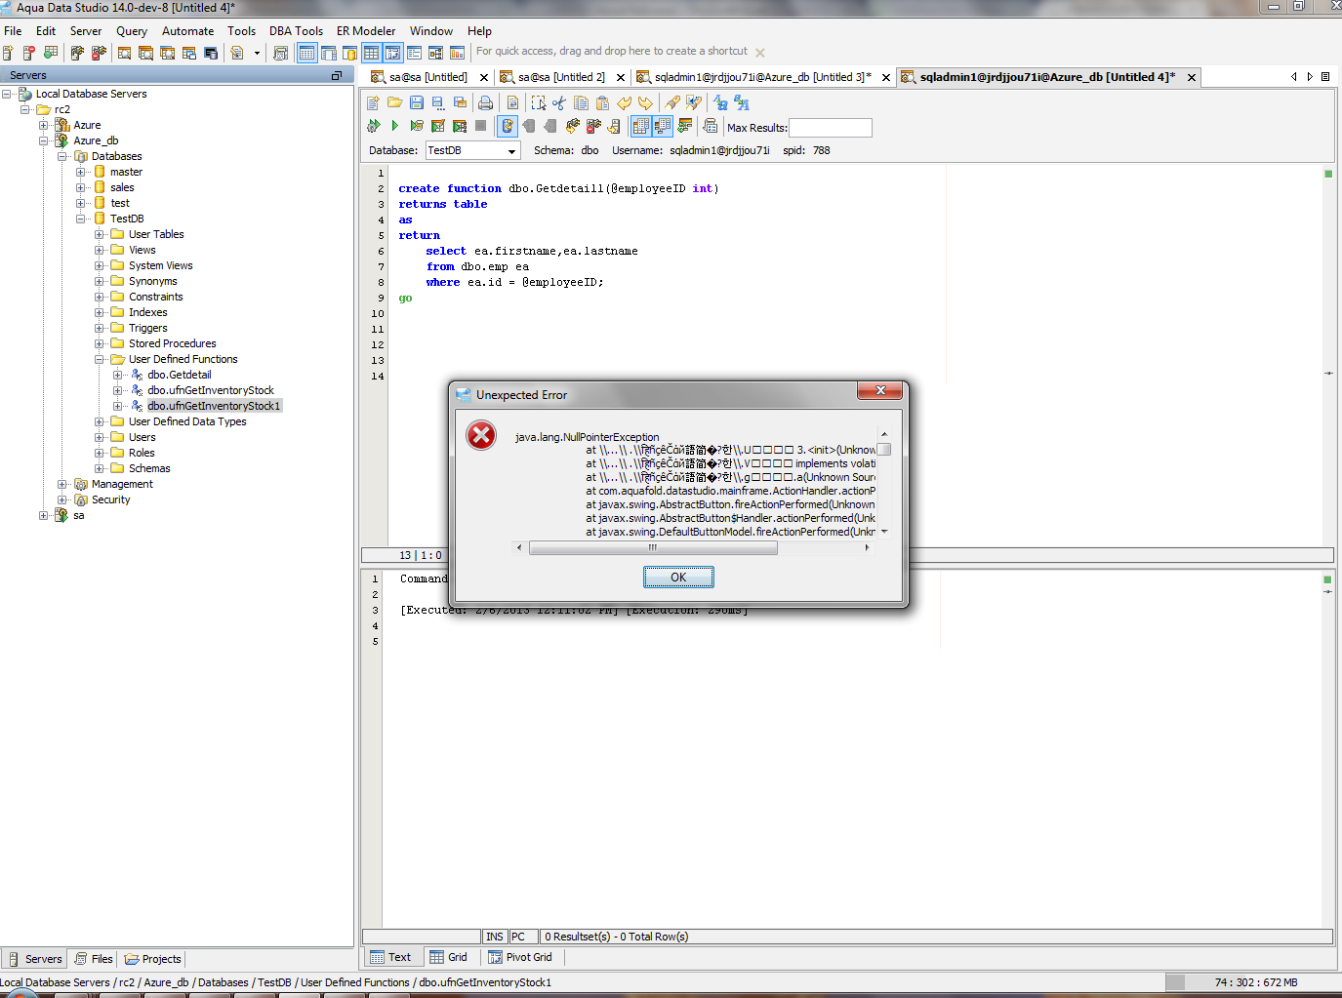This screenshot has width=1342, height=998.
Task: Expand the Azure server node
Action: click(44, 125)
